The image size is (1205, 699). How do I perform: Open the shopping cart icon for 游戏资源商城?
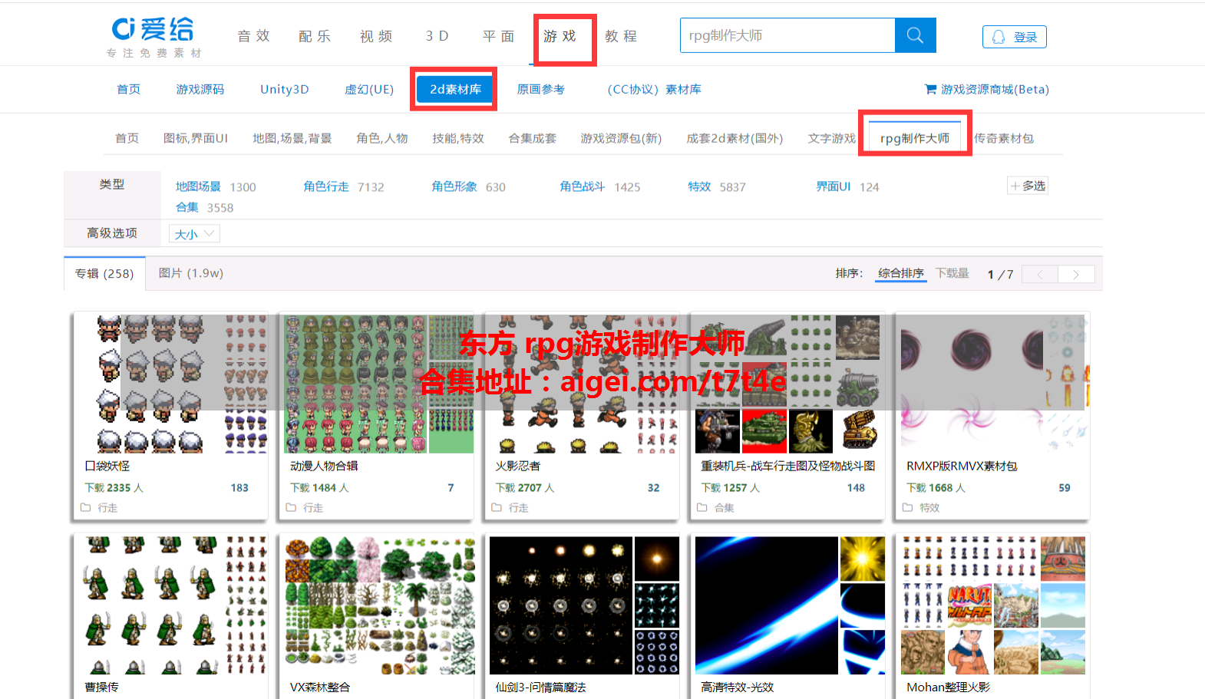[930, 89]
